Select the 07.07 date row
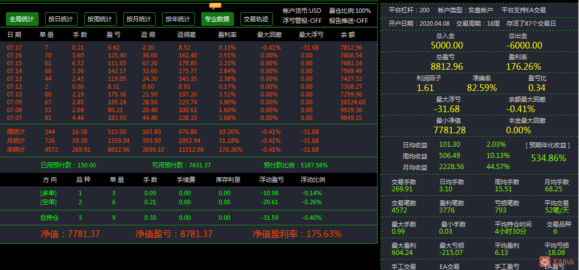This screenshot has width=579, height=270. [x=189, y=118]
